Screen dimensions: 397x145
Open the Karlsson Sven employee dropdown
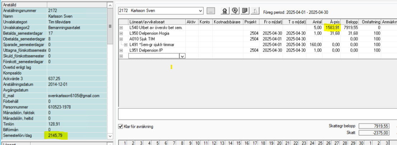(x=200, y=11)
